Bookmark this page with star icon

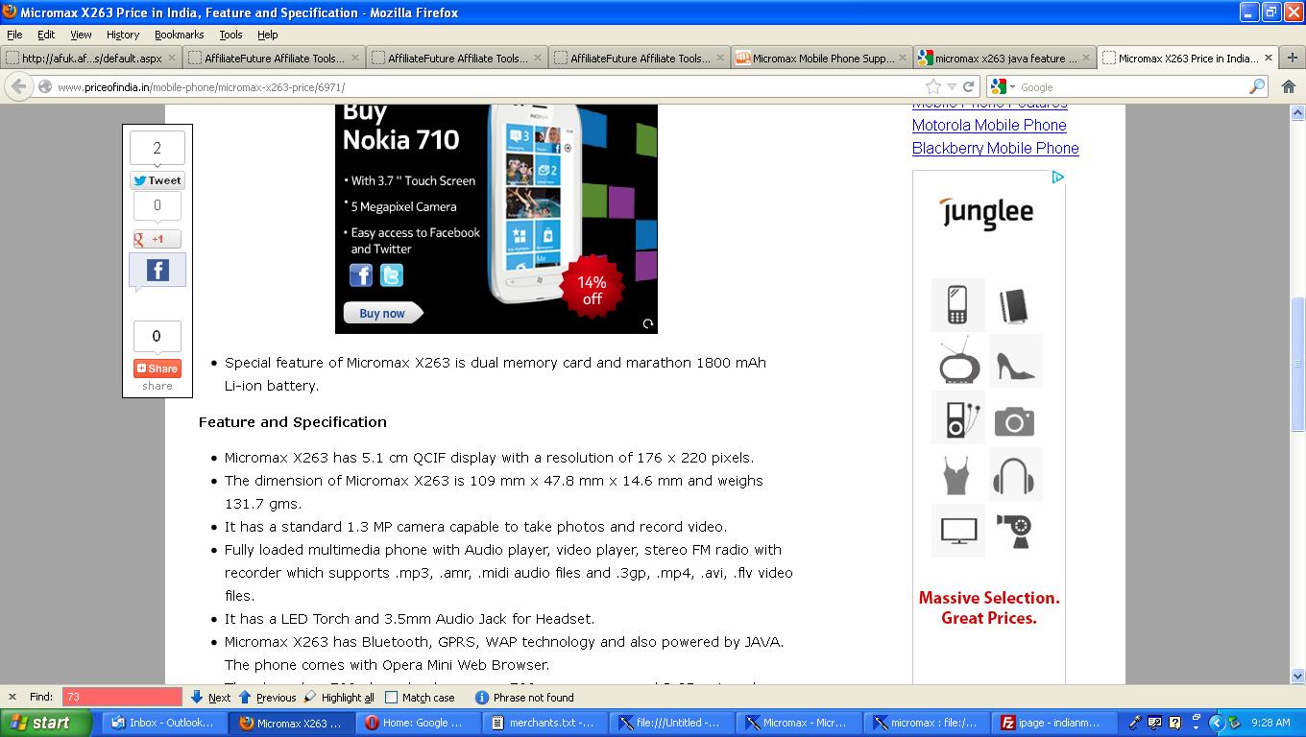[932, 86]
